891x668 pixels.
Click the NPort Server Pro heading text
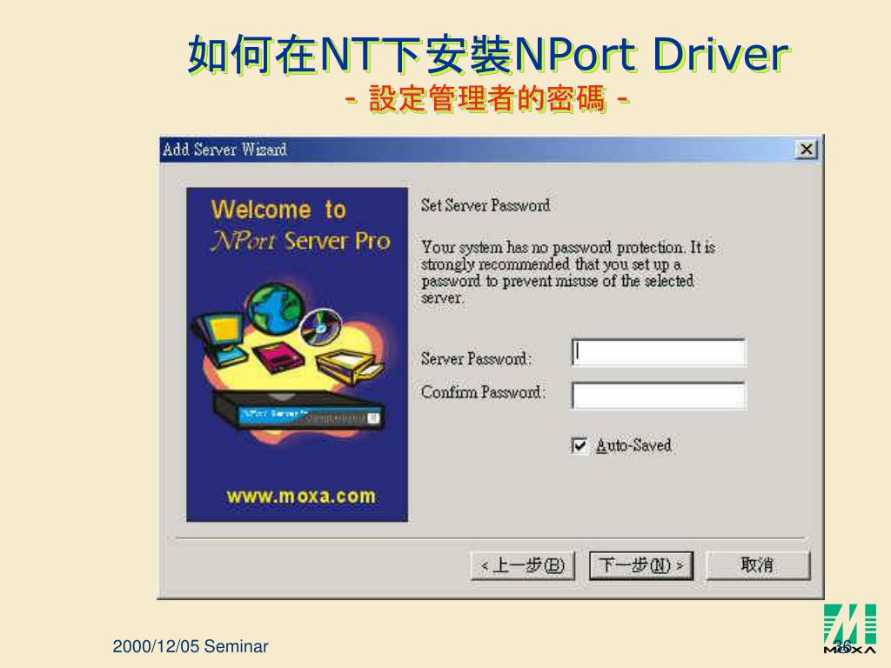point(300,241)
